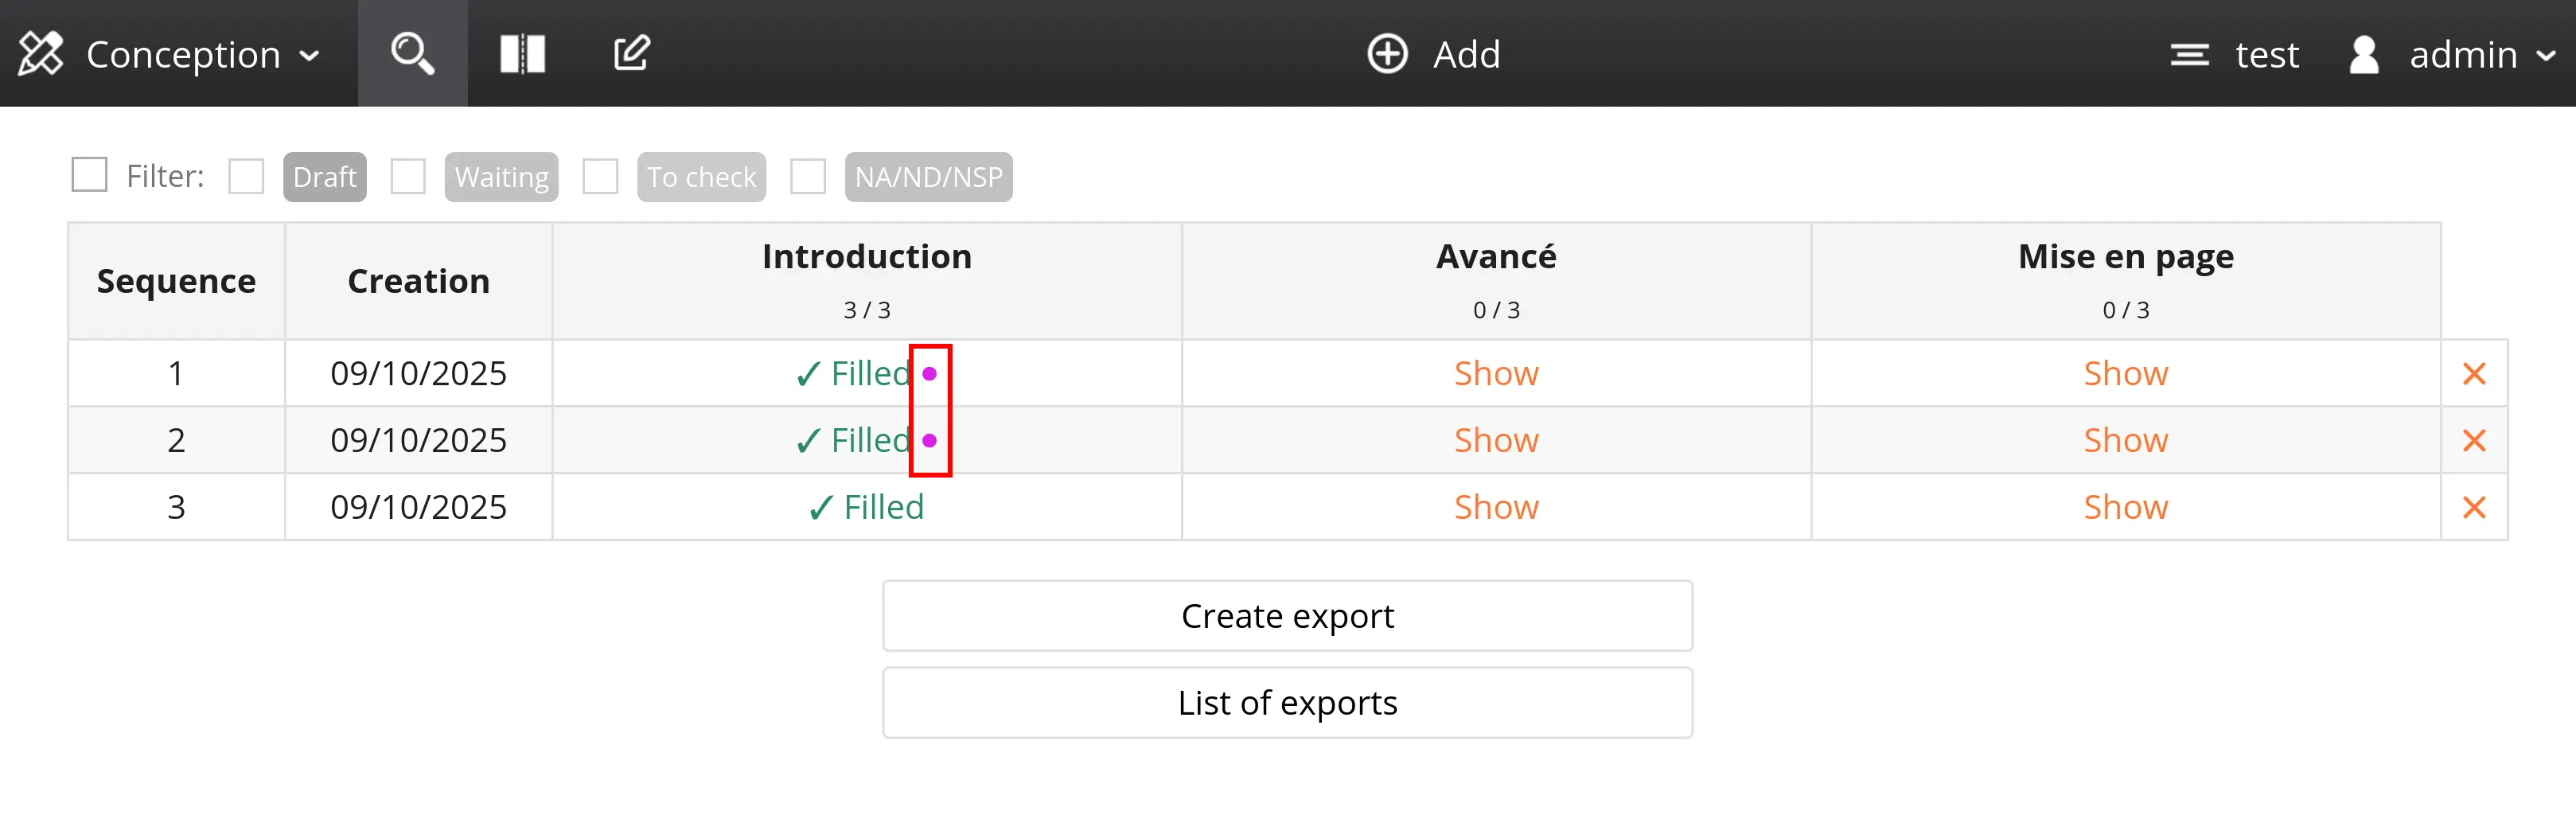
Task: Click the edit pencil icon
Action: pos(631,53)
